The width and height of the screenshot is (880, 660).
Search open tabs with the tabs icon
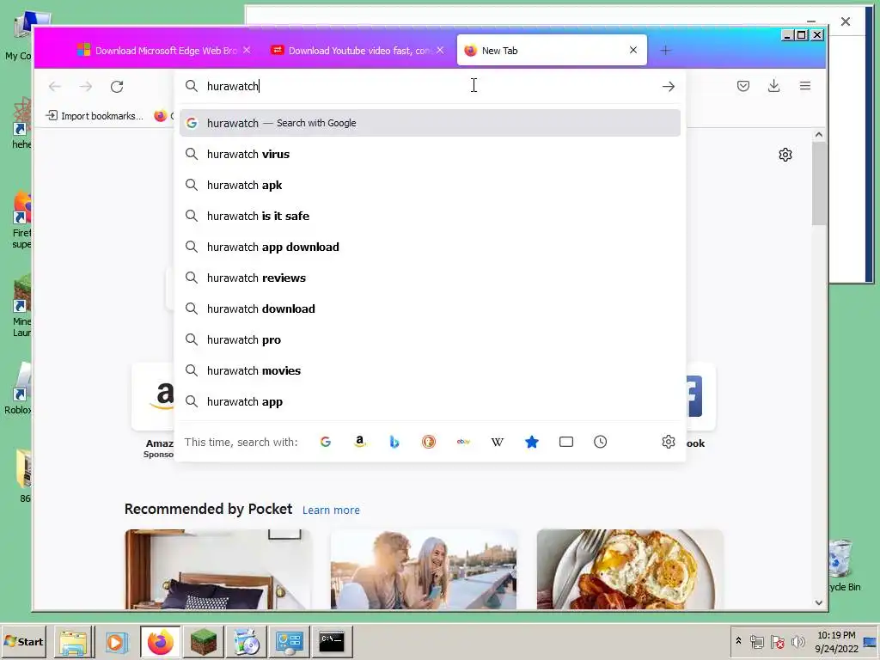(566, 443)
